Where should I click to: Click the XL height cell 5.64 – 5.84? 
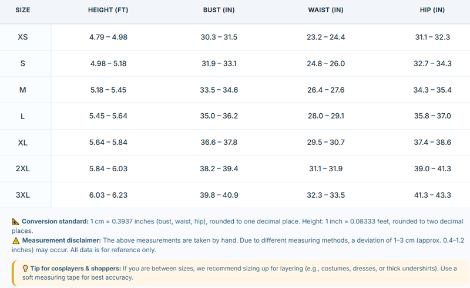point(108,142)
